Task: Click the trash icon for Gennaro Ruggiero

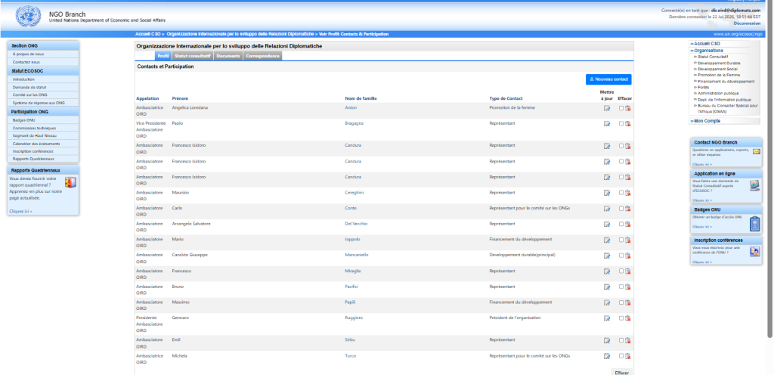Action: coord(628,318)
